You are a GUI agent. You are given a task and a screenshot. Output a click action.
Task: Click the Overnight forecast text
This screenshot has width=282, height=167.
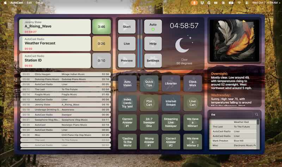(231, 81)
